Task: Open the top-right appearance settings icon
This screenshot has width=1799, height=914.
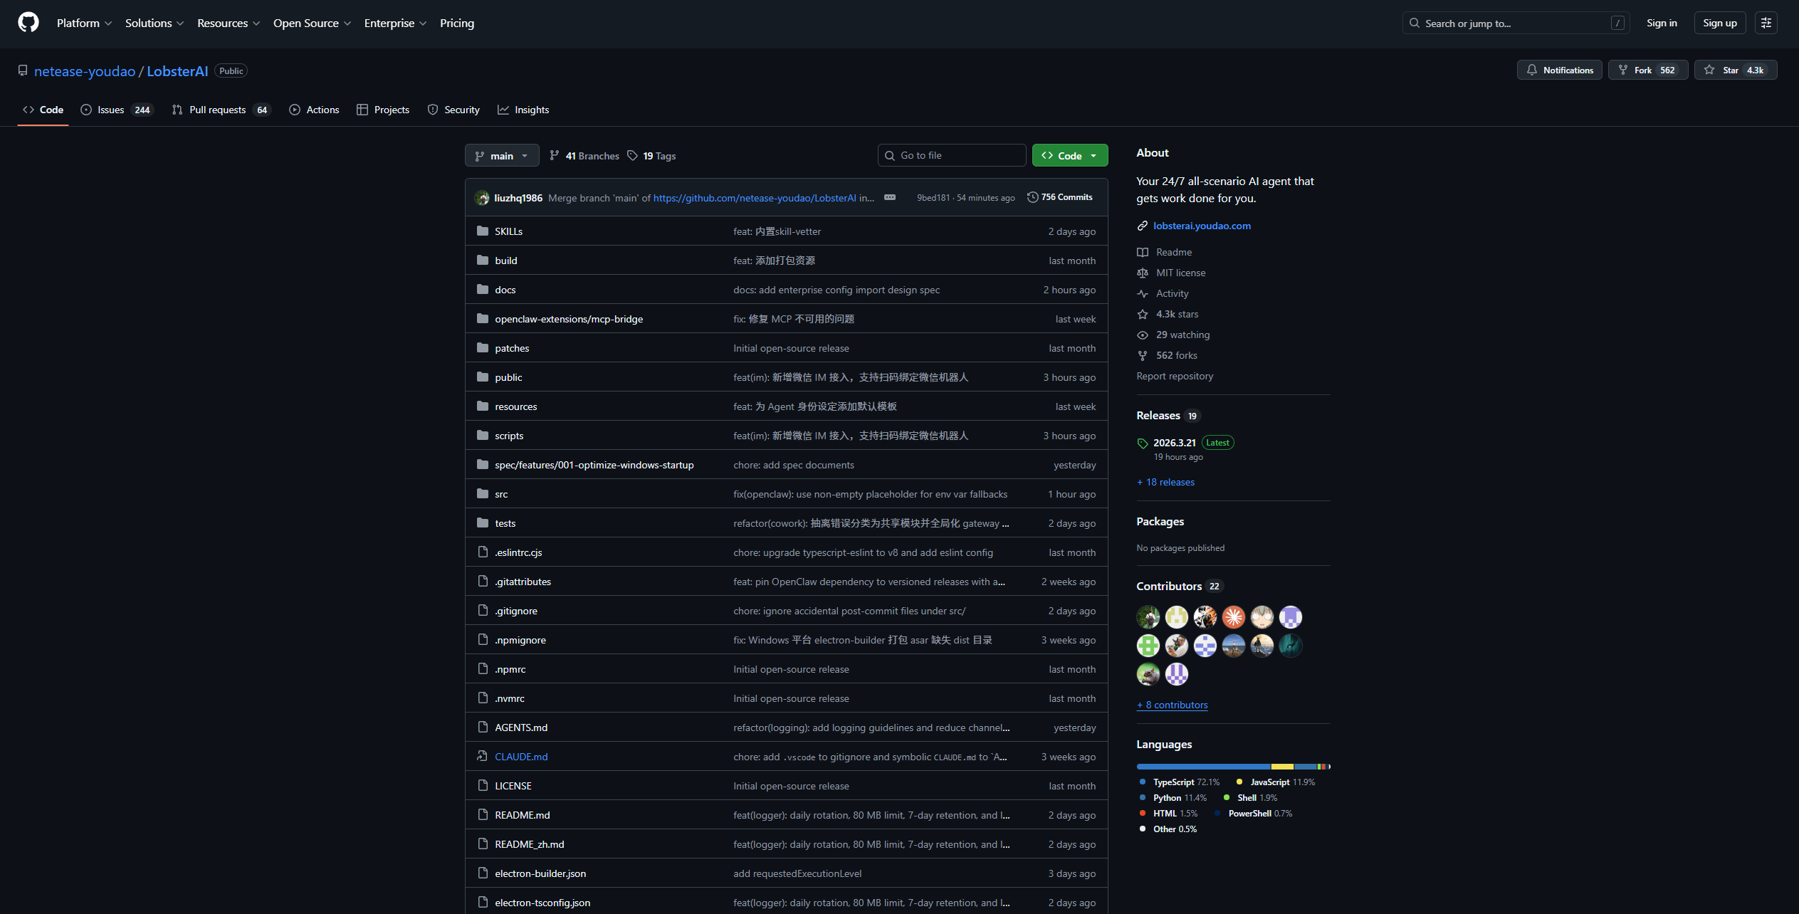Action: click(x=1766, y=23)
